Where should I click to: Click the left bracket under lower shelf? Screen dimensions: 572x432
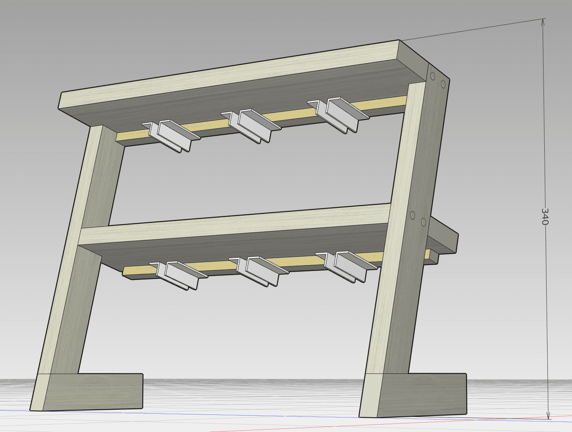click(x=179, y=275)
